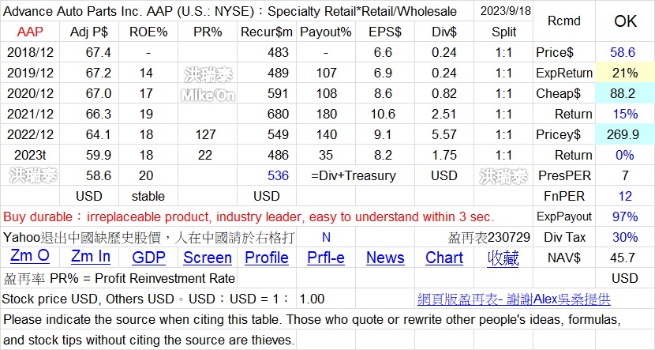Click the ROE% column header
Image resolution: width=655 pixels, height=350 pixels.
[148, 32]
